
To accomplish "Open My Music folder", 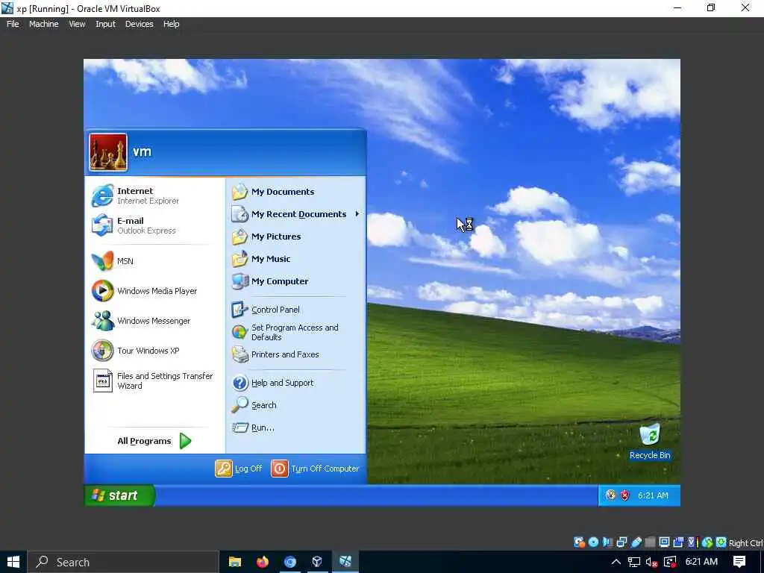I will pyautogui.click(x=261, y=259).
